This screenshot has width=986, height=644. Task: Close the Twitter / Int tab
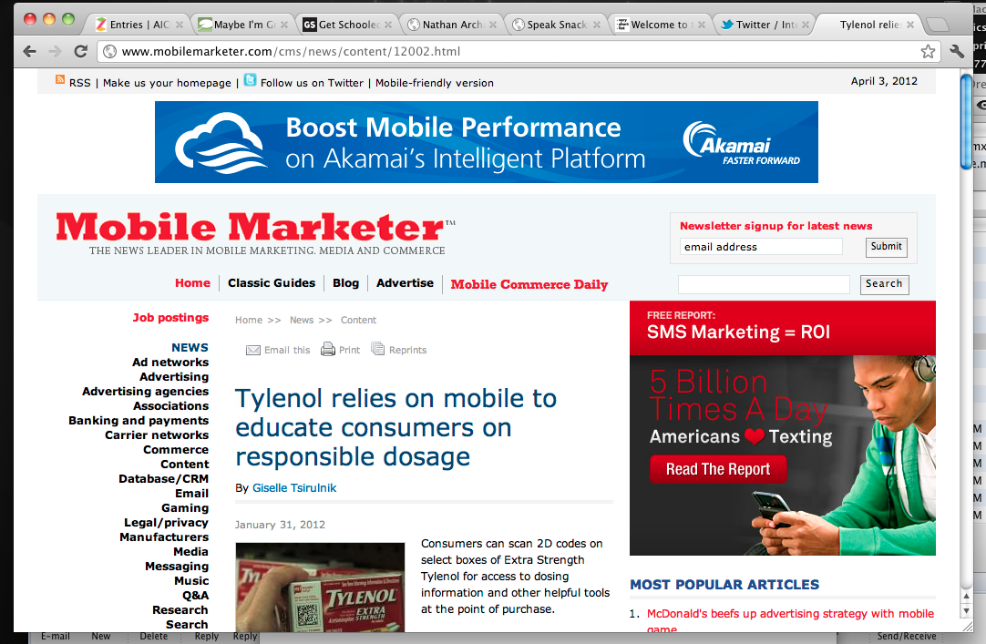(x=806, y=25)
